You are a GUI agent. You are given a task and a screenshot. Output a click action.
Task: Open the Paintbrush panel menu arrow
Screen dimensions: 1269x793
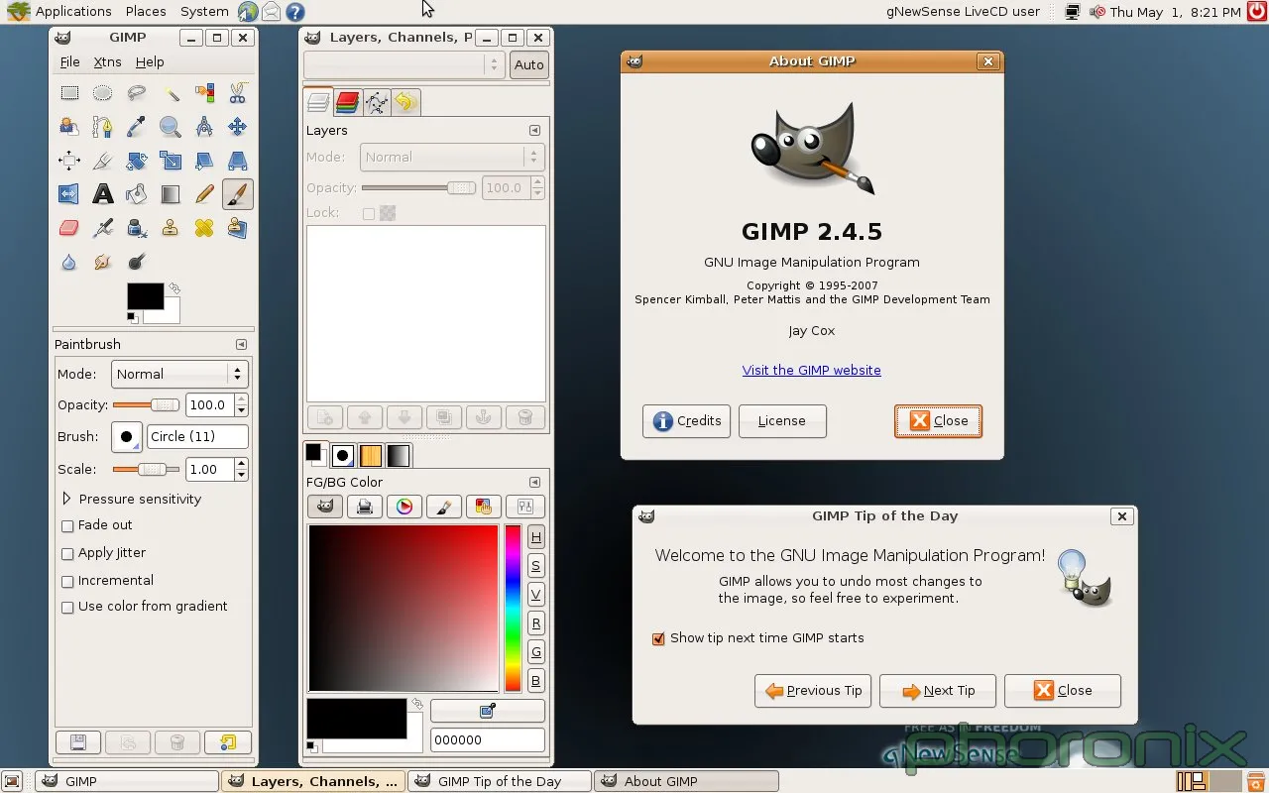pos(241,345)
